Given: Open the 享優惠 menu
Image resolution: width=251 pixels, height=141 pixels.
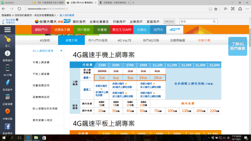Looking at the screenshot, I should [x=102, y=30].
